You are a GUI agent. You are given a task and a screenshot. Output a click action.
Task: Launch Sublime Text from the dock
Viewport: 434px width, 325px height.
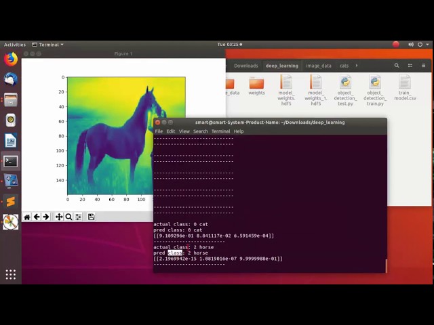pos(11,202)
